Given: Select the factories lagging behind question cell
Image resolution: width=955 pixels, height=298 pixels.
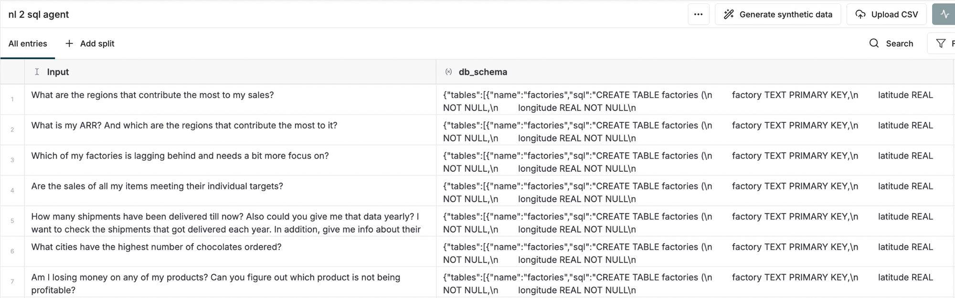Looking at the screenshot, I should pyautogui.click(x=180, y=156).
